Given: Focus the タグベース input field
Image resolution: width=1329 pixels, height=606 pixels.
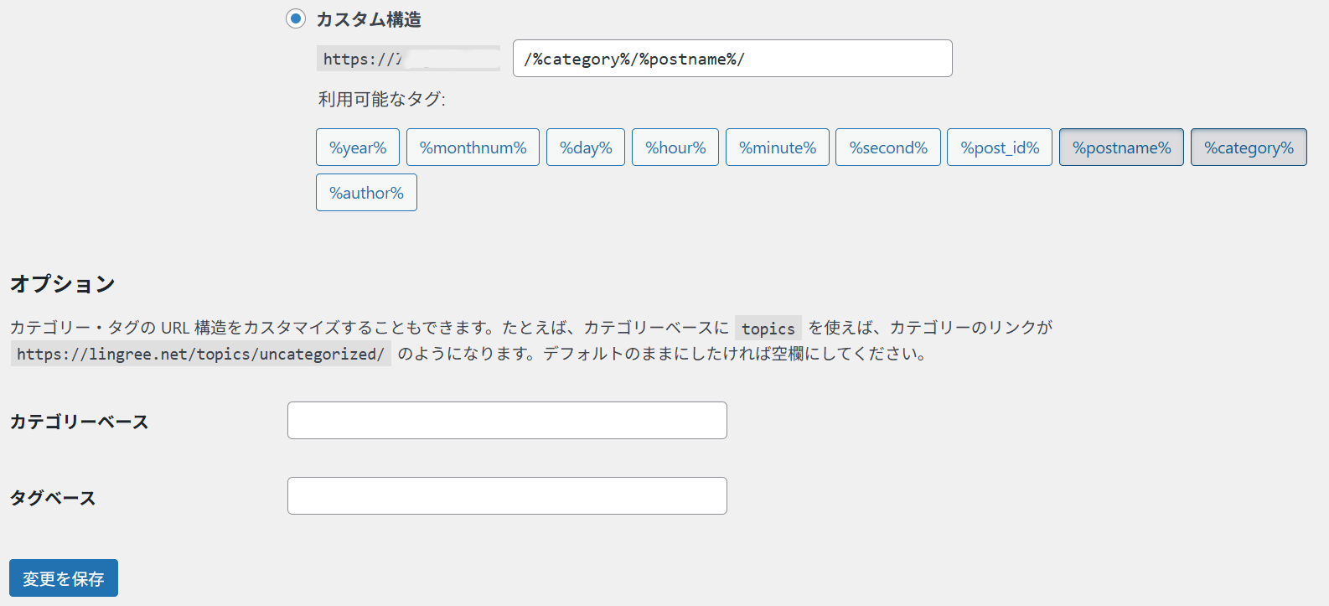Looking at the screenshot, I should (x=507, y=496).
